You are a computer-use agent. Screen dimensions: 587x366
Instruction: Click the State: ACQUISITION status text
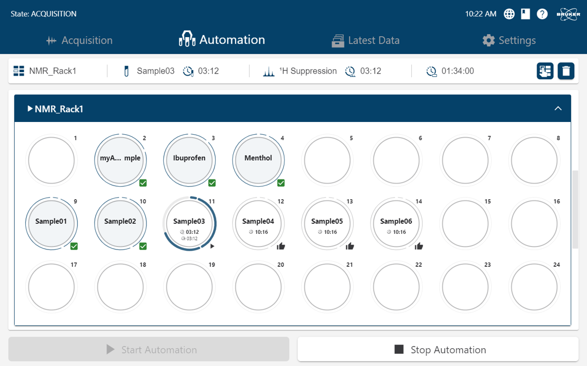pos(43,14)
